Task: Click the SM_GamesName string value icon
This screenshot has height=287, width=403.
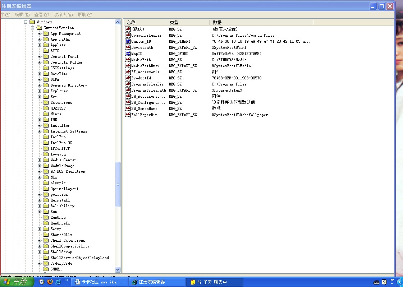Action: pos(128,108)
